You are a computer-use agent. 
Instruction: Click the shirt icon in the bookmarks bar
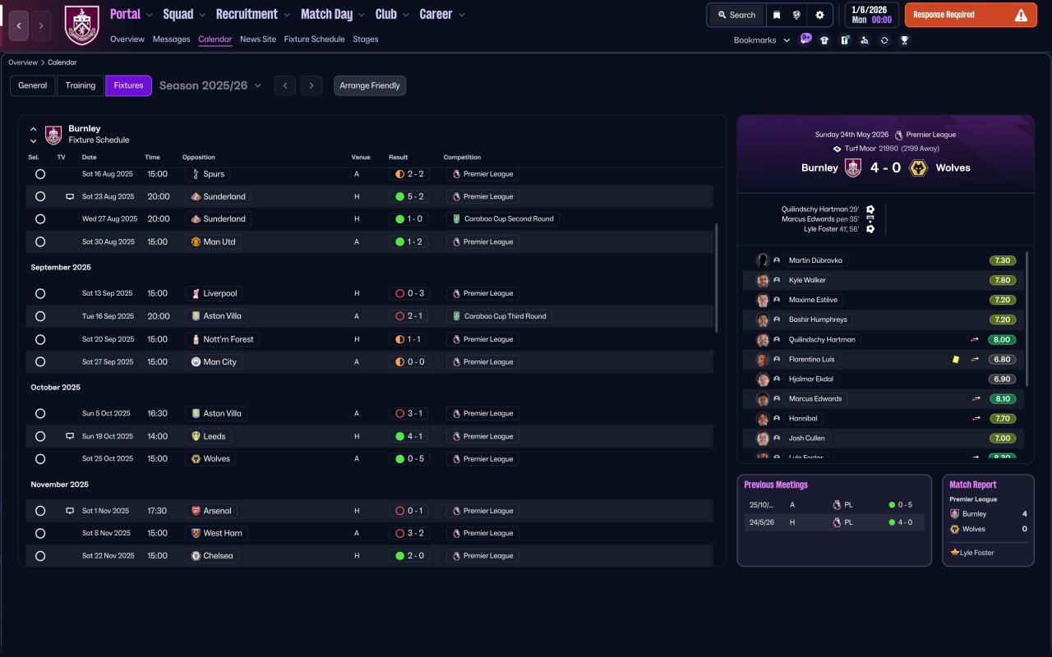(x=824, y=40)
